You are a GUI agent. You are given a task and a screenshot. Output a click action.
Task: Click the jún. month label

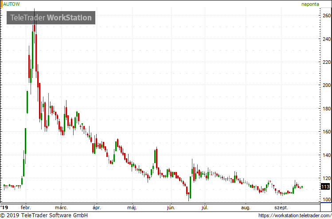[x=171, y=207]
